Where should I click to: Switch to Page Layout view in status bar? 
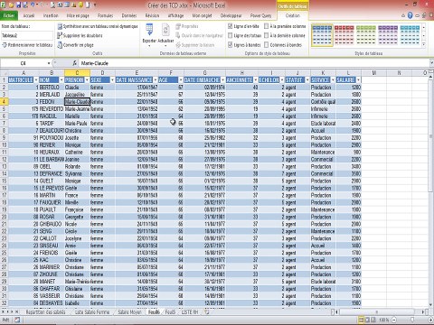pos(367,320)
